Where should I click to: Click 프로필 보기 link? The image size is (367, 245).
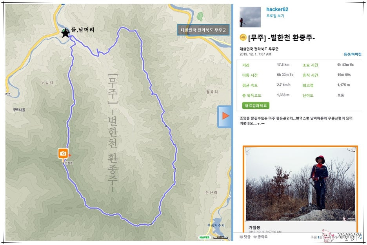coord(275,16)
